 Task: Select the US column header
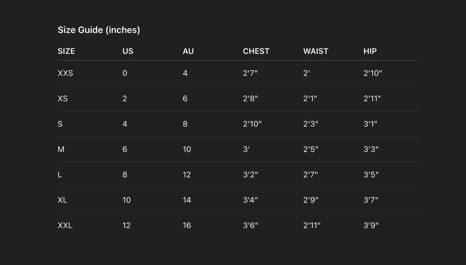click(128, 51)
